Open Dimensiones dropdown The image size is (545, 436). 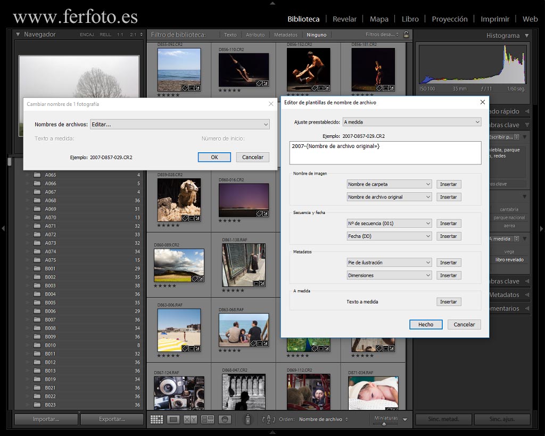[x=389, y=275]
